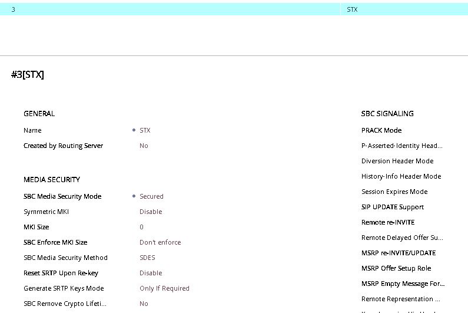Image resolution: width=468 pixels, height=313 pixels.
Task: Click the SBC Enforce MKI Size label
Action: (55, 242)
